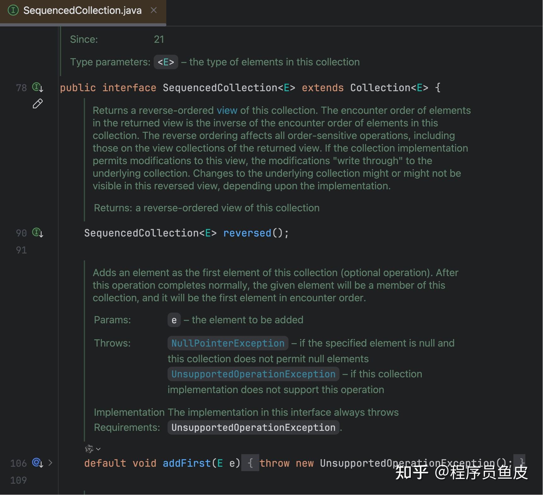Click the AI assistant icon above addFirst
Image resolution: width=543 pixels, height=495 pixels.
tap(89, 449)
